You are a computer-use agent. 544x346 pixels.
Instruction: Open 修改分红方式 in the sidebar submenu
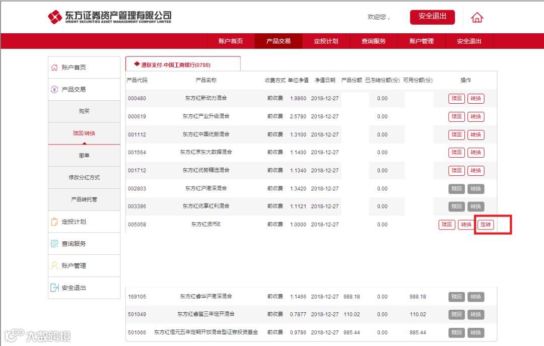[x=84, y=177]
